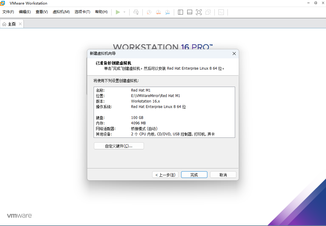This screenshot has width=326, height=226.
Task: Close the 新建虚拟机向导 dialog
Action: (x=234, y=54)
